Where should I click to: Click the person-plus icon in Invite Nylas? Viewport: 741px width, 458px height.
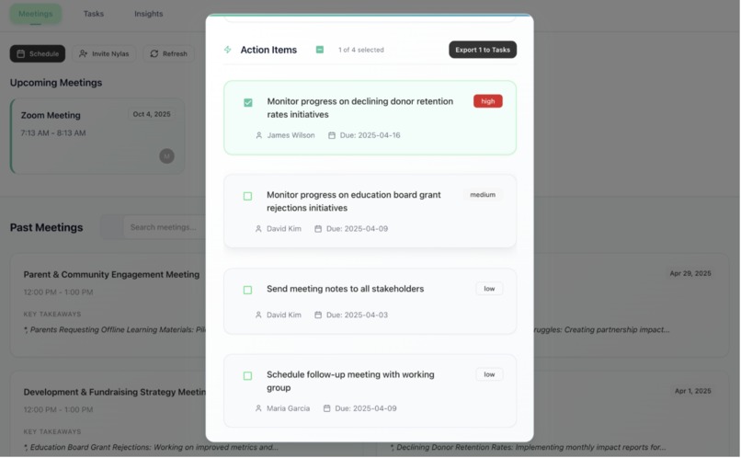pos(83,54)
